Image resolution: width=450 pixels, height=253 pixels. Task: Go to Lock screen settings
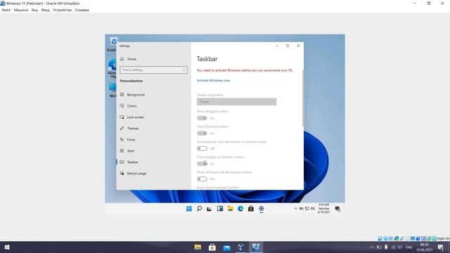point(135,117)
